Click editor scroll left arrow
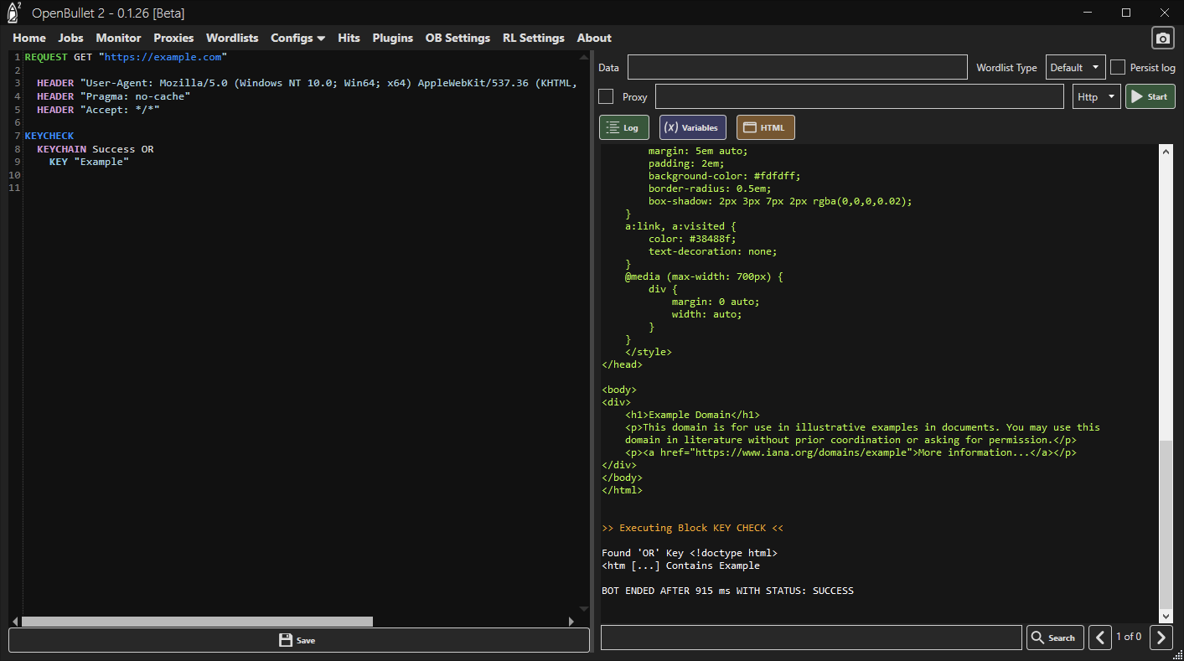The width and height of the screenshot is (1184, 661). coord(14,622)
